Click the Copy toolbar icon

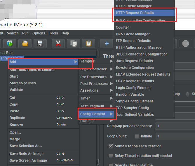73,43
